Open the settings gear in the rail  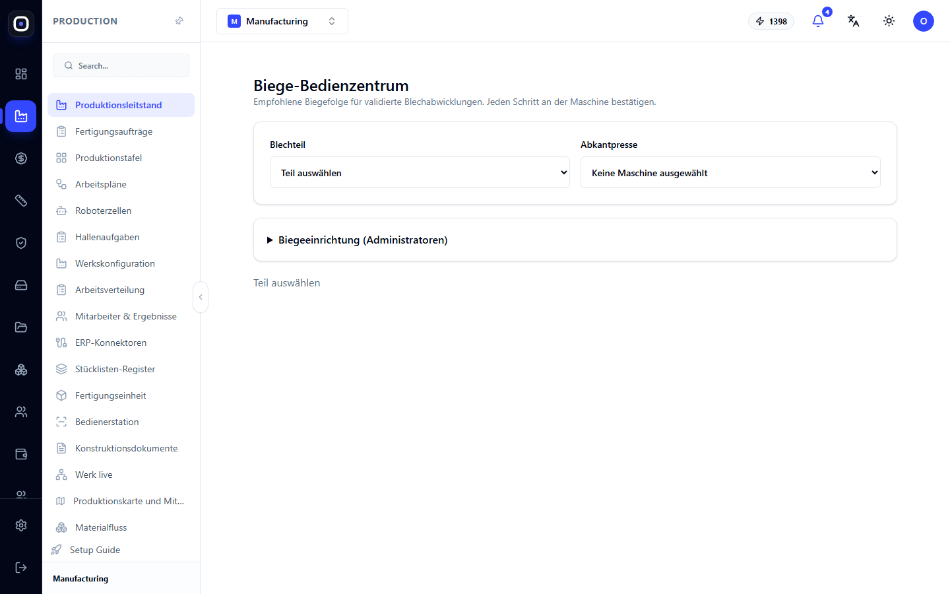(x=21, y=525)
